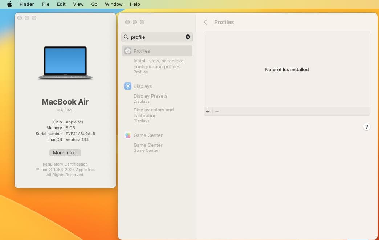This screenshot has height=240, width=379.
Task: Select Display Presets search result
Action: tap(150, 96)
